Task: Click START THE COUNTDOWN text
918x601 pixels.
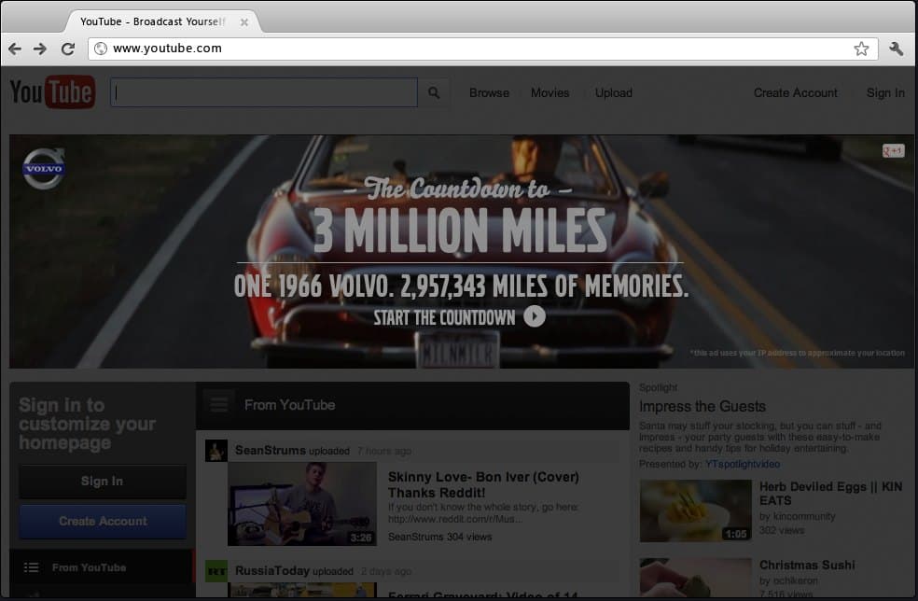Action: [444, 317]
